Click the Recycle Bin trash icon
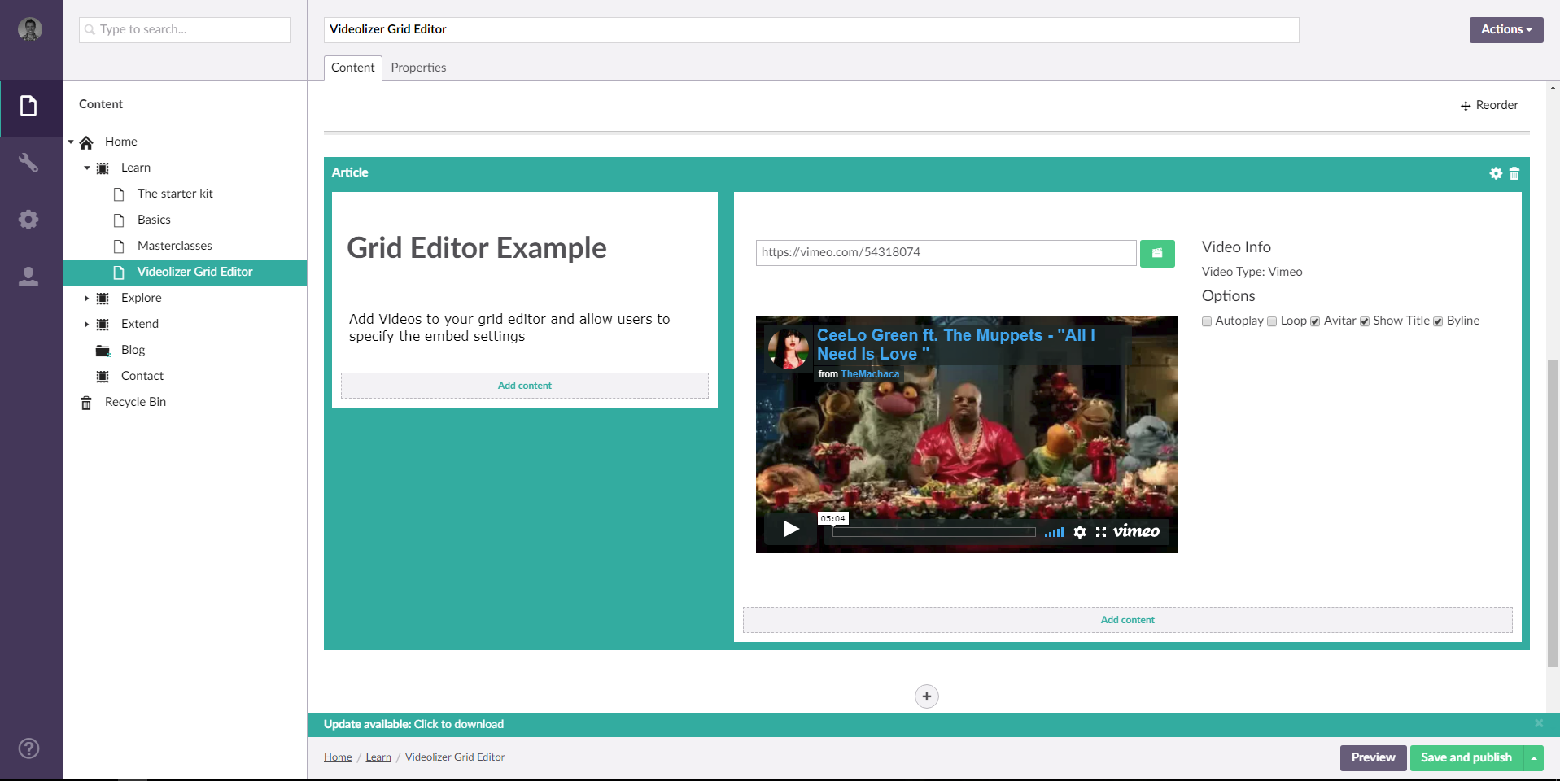This screenshot has width=1560, height=781. pos(86,403)
